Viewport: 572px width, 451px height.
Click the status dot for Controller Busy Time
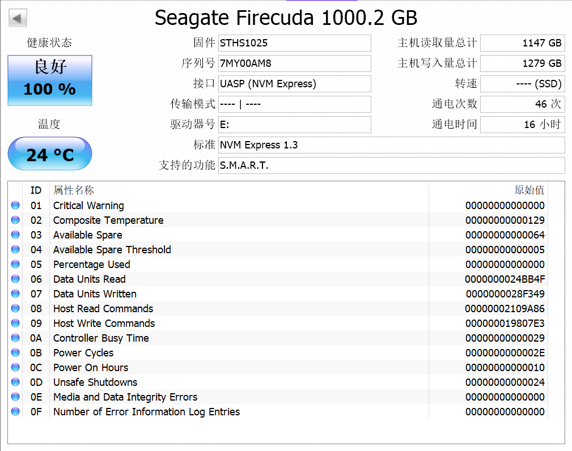point(15,338)
